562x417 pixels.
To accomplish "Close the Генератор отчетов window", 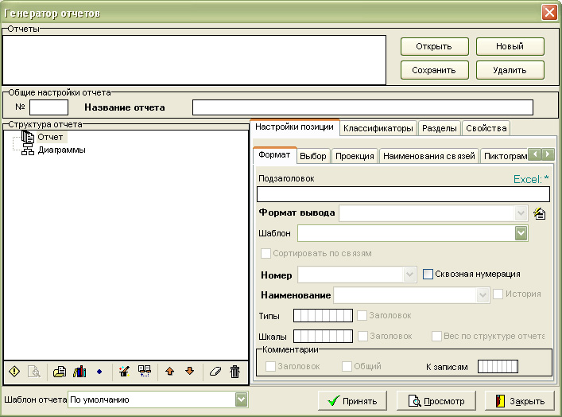I will coord(549,12).
